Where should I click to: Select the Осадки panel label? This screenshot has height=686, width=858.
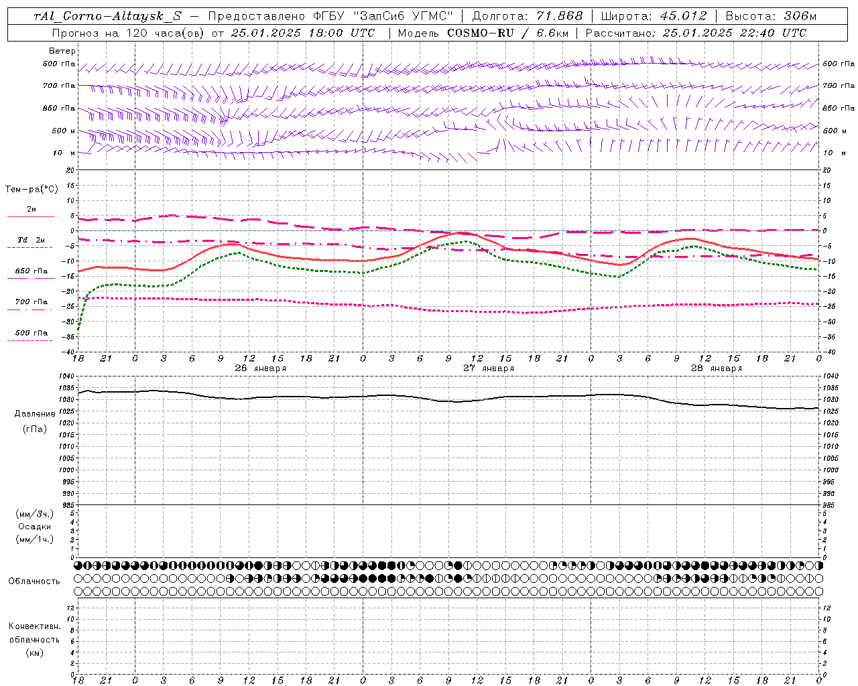click(x=35, y=527)
